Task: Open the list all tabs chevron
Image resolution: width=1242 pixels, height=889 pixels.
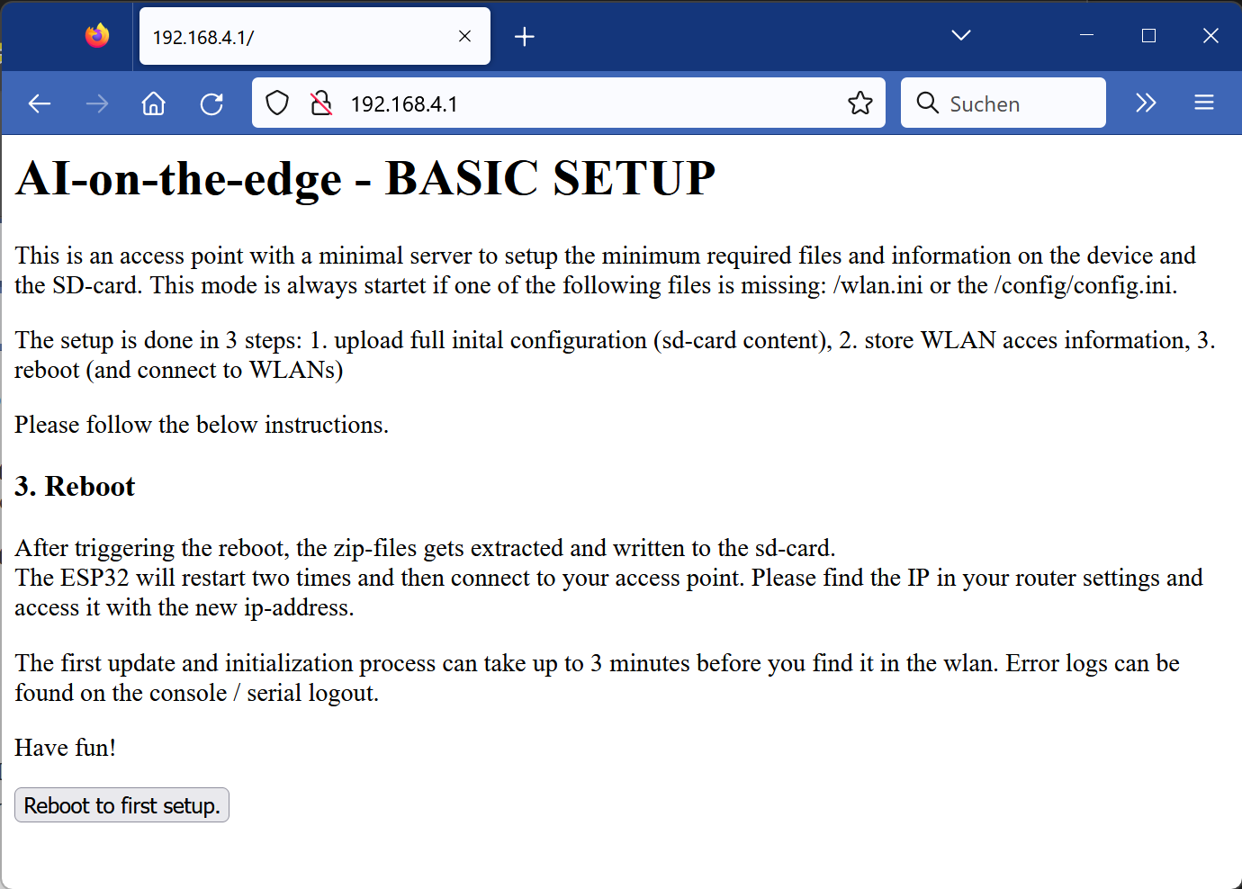Action: coord(960,35)
